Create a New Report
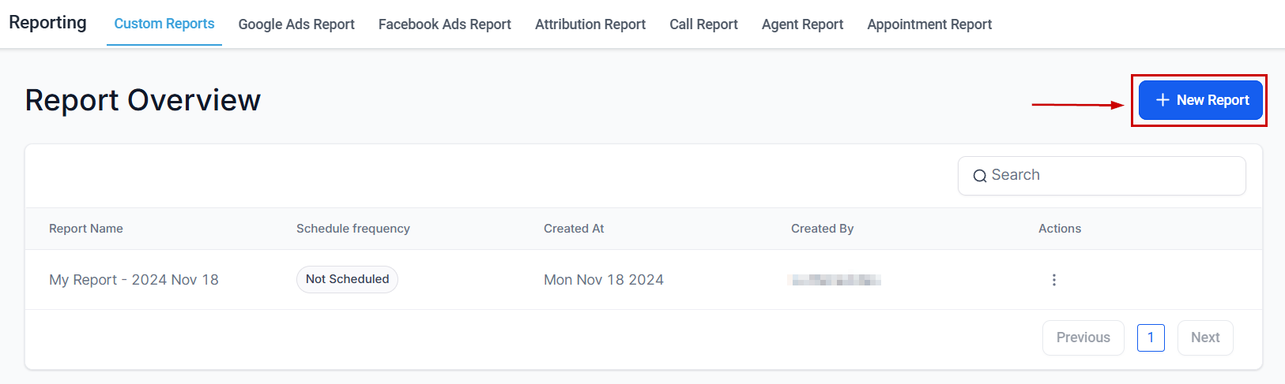1285x384 pixels. pos(1200,100)
